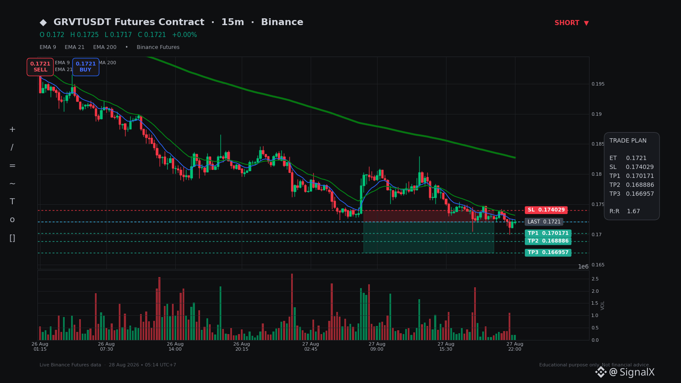The image size is (681, 383).
Task: Click the Live Binance Futures data timestamp
Action: [108, 365]
